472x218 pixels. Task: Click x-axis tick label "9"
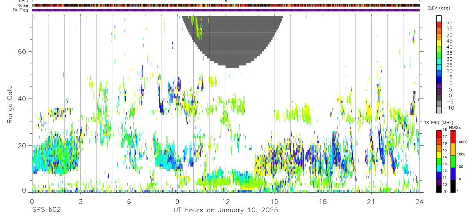(x=177, y=201)
